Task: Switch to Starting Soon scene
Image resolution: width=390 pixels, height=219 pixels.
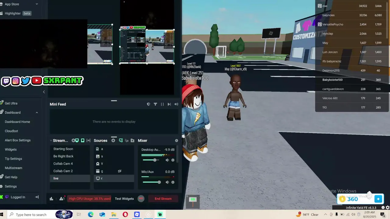Action: pyautogui.click(x=70, y=149)
